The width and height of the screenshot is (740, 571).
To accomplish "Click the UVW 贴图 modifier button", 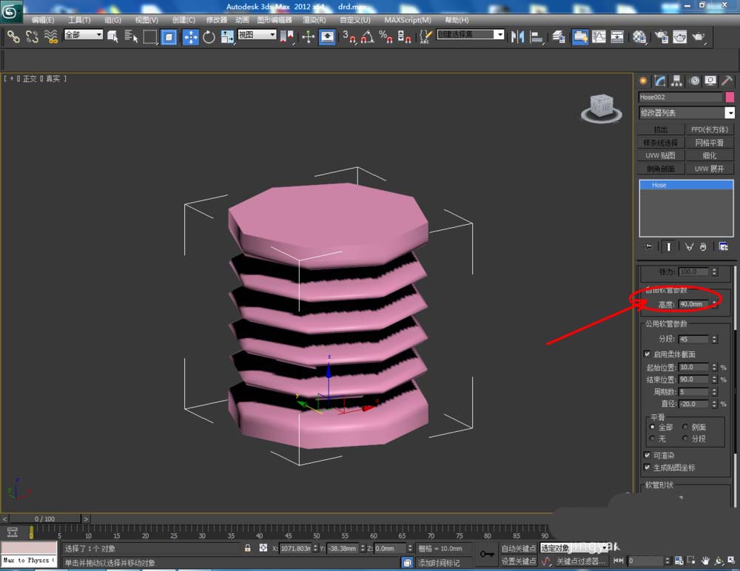I will tap(660, 155).
